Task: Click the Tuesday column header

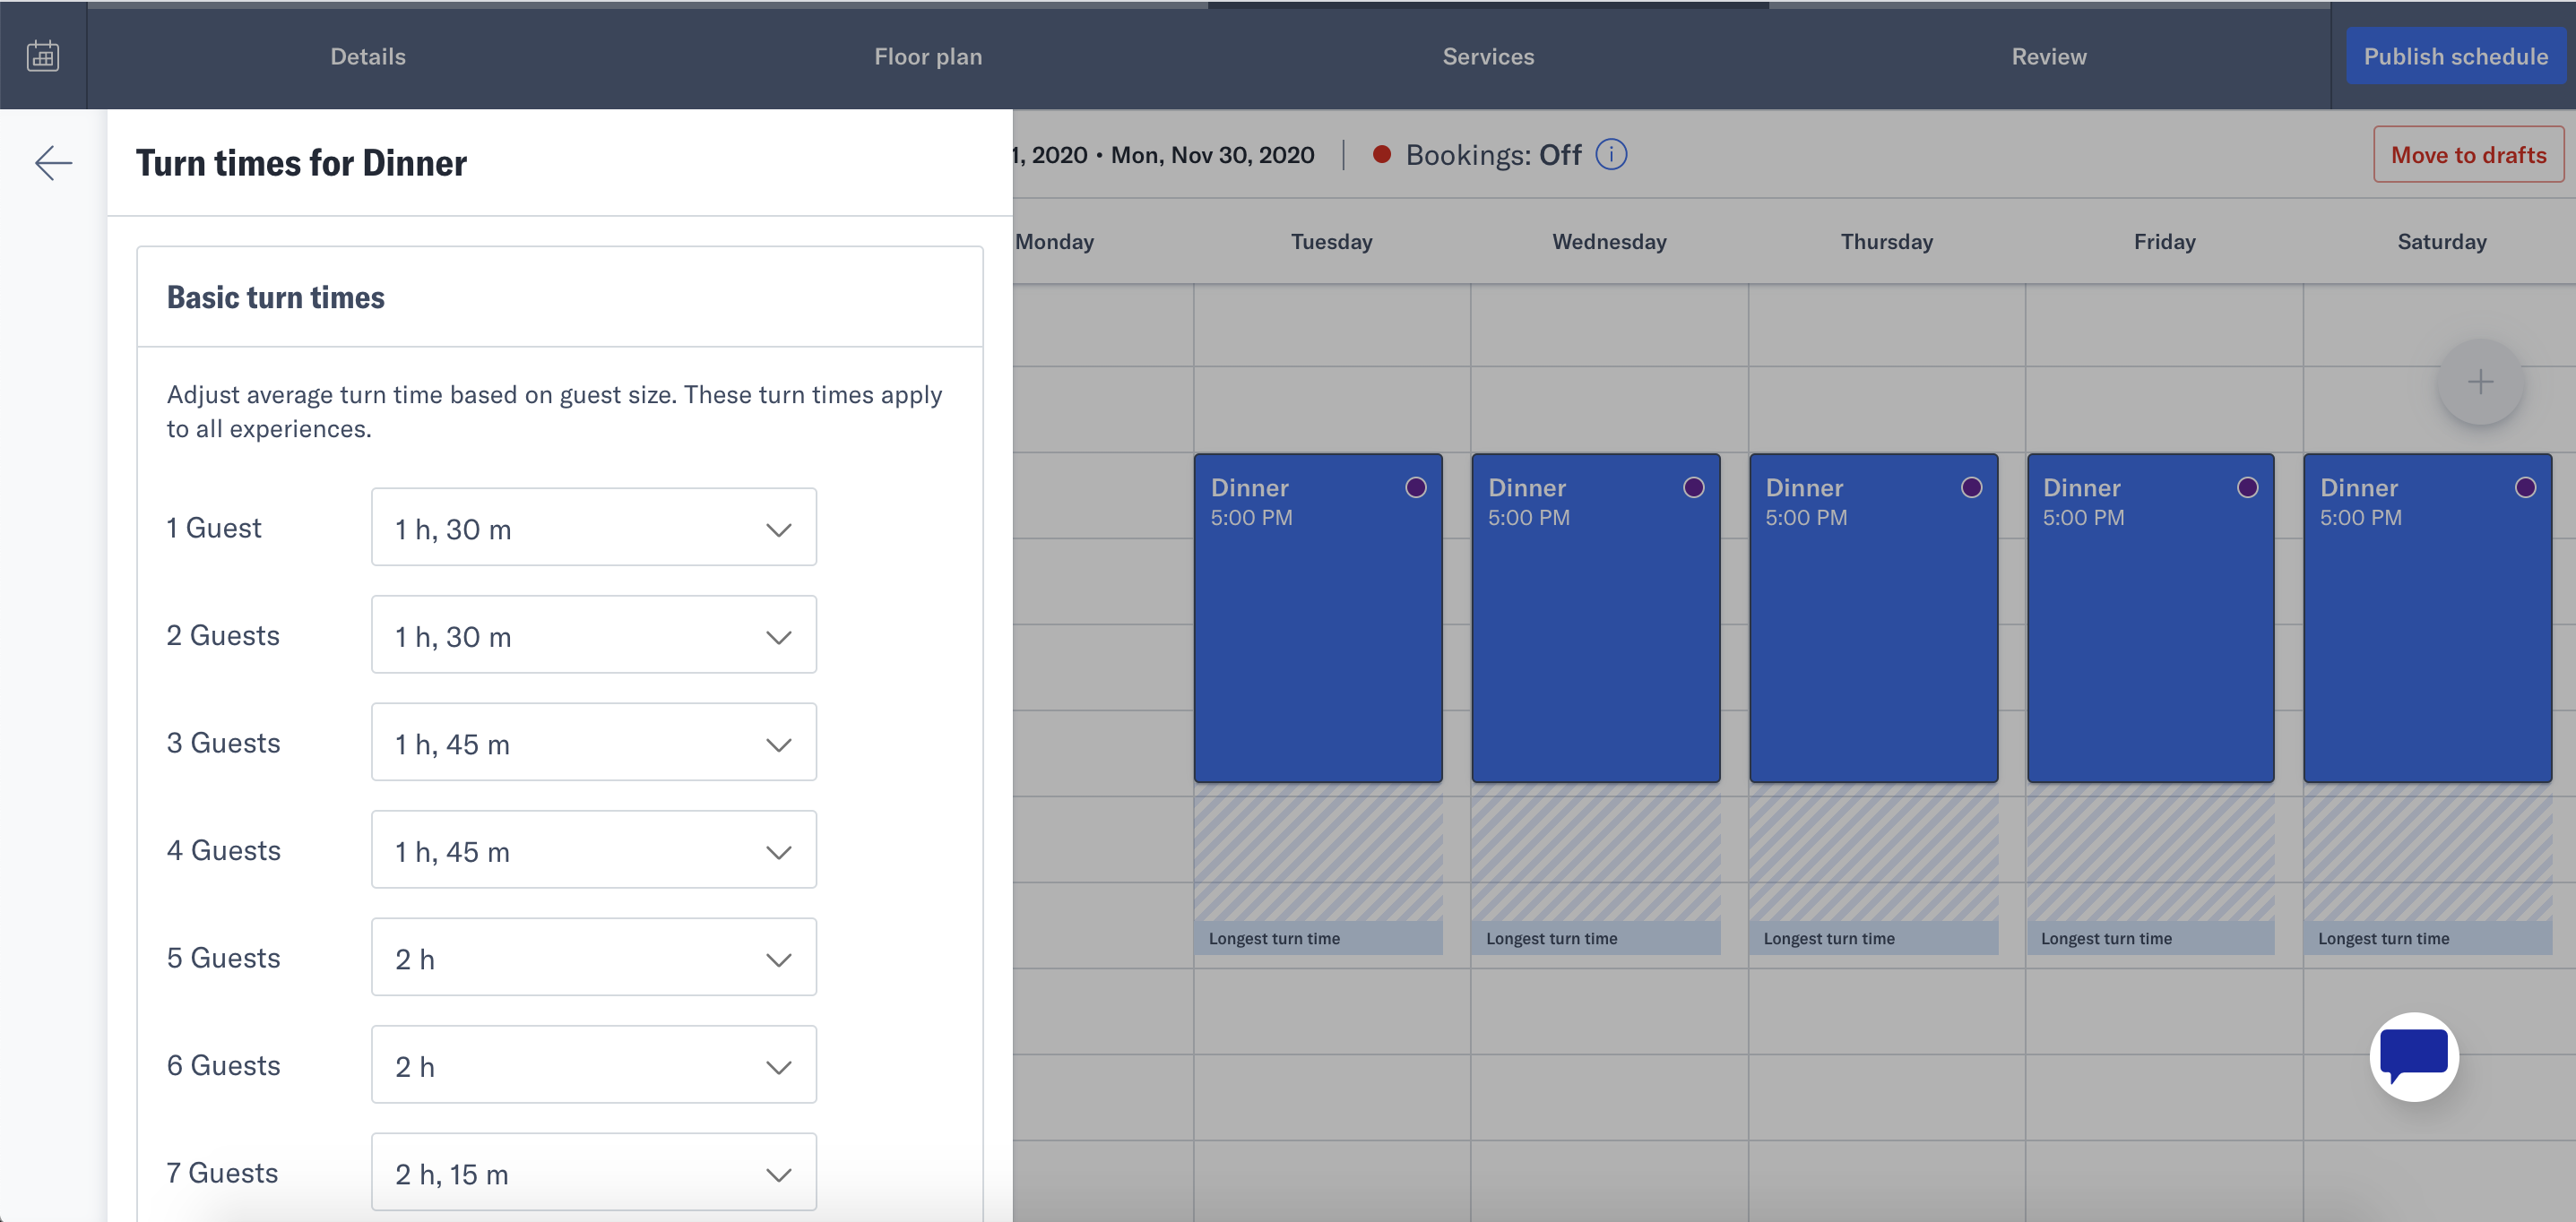Action: (x=1331, y=242)
